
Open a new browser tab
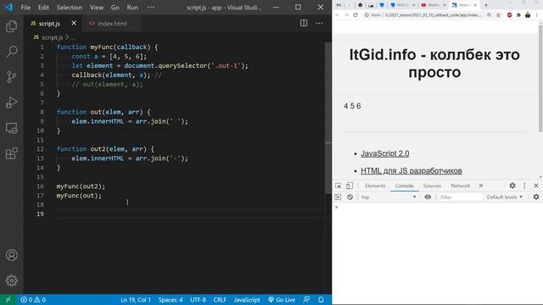[x=486, y=5]
